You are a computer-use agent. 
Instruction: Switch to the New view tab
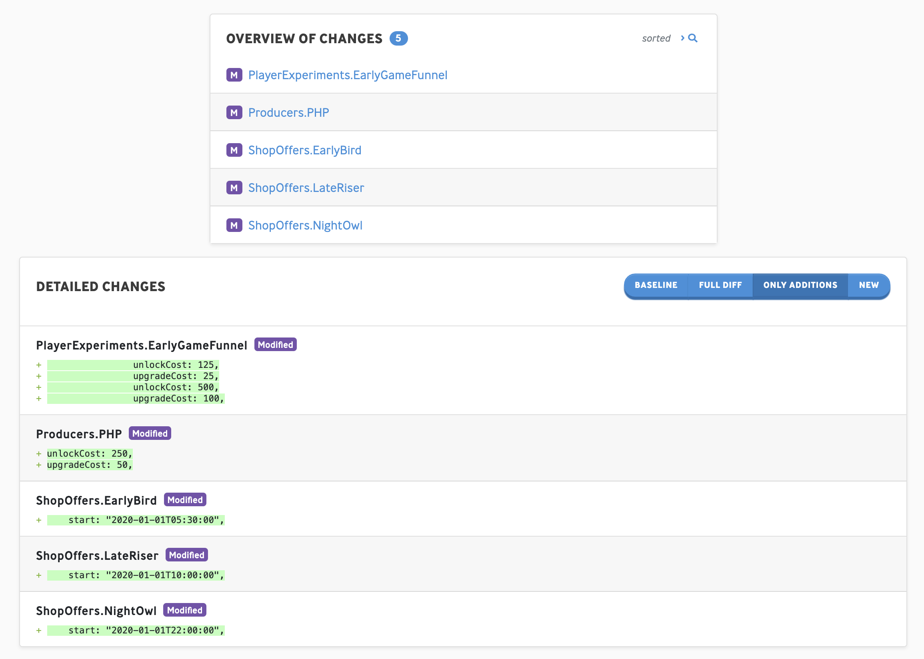(x=868, y=285)
